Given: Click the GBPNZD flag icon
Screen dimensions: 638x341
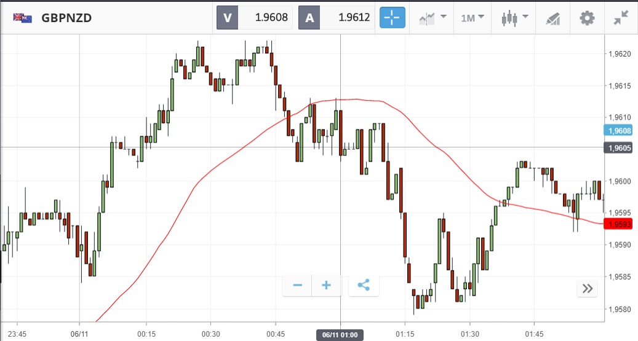Looking at the screenshot, I should point(23,18).
